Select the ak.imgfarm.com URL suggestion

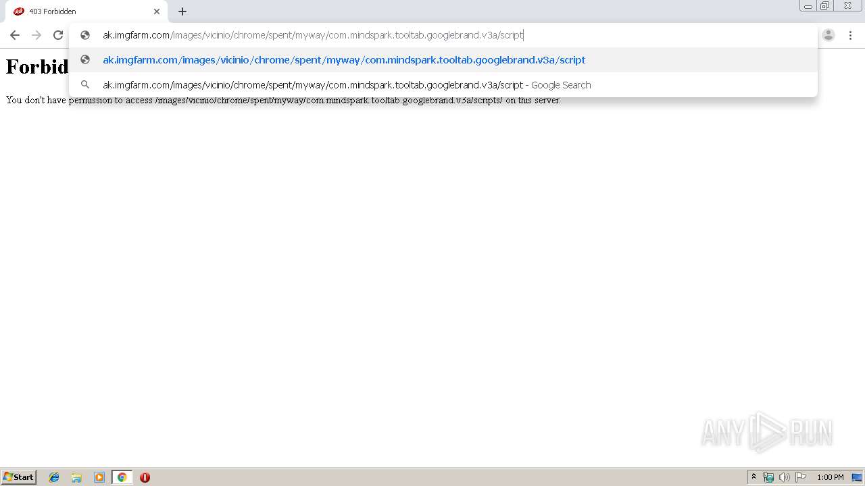tap(443, 60)
